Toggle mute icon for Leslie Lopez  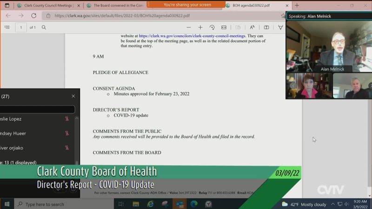[x=67, y=119]
